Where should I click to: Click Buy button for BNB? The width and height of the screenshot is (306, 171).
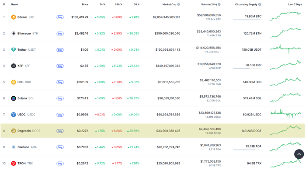60,82
